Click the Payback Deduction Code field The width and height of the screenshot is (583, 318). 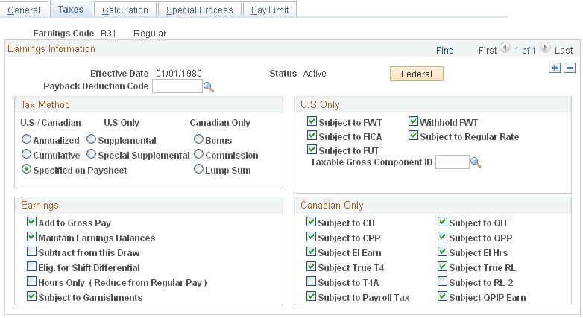(x=177, y=86)
